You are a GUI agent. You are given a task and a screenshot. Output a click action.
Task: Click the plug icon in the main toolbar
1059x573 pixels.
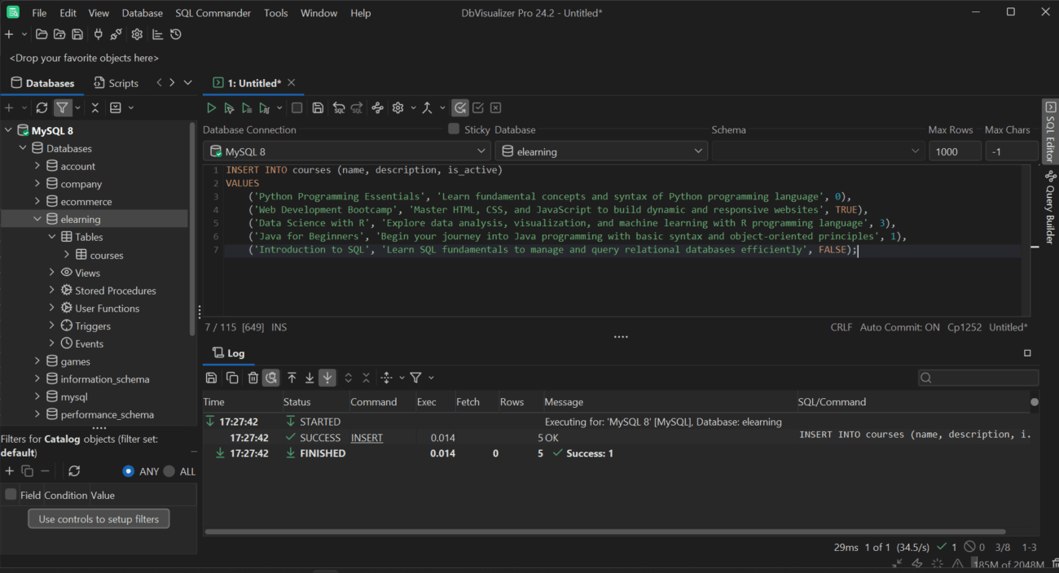[x=99, y=34]
